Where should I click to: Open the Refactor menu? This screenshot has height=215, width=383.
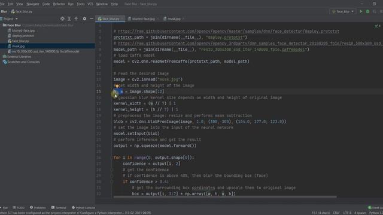coord(59,4)
